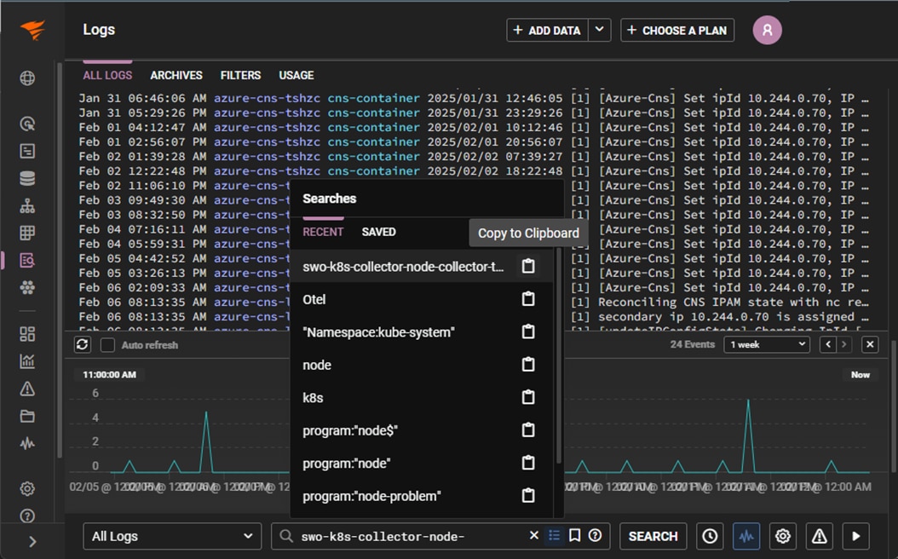Toggle the recent searches list icon
This screenshot has height=559, width=898.
pyautogui.click(x=555, y=536)
